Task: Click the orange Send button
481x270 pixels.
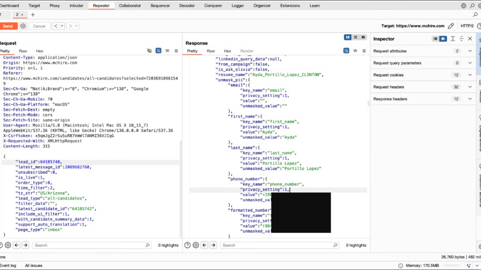Action: click(x=8, y=26)
